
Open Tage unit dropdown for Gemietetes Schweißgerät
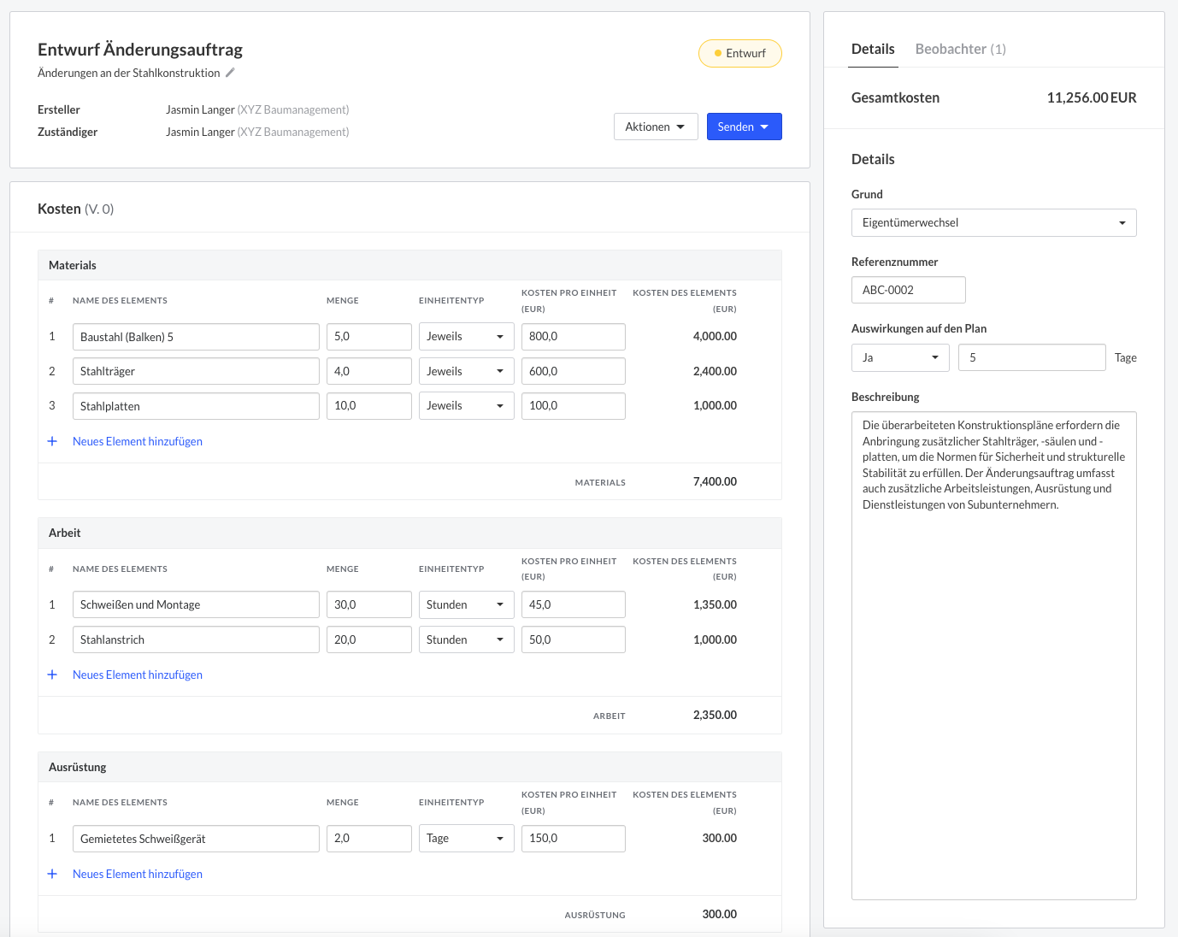466,839
